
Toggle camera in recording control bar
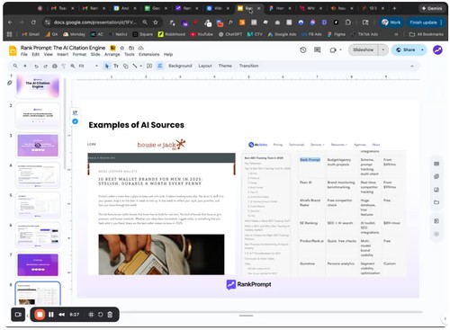(18, 315)
